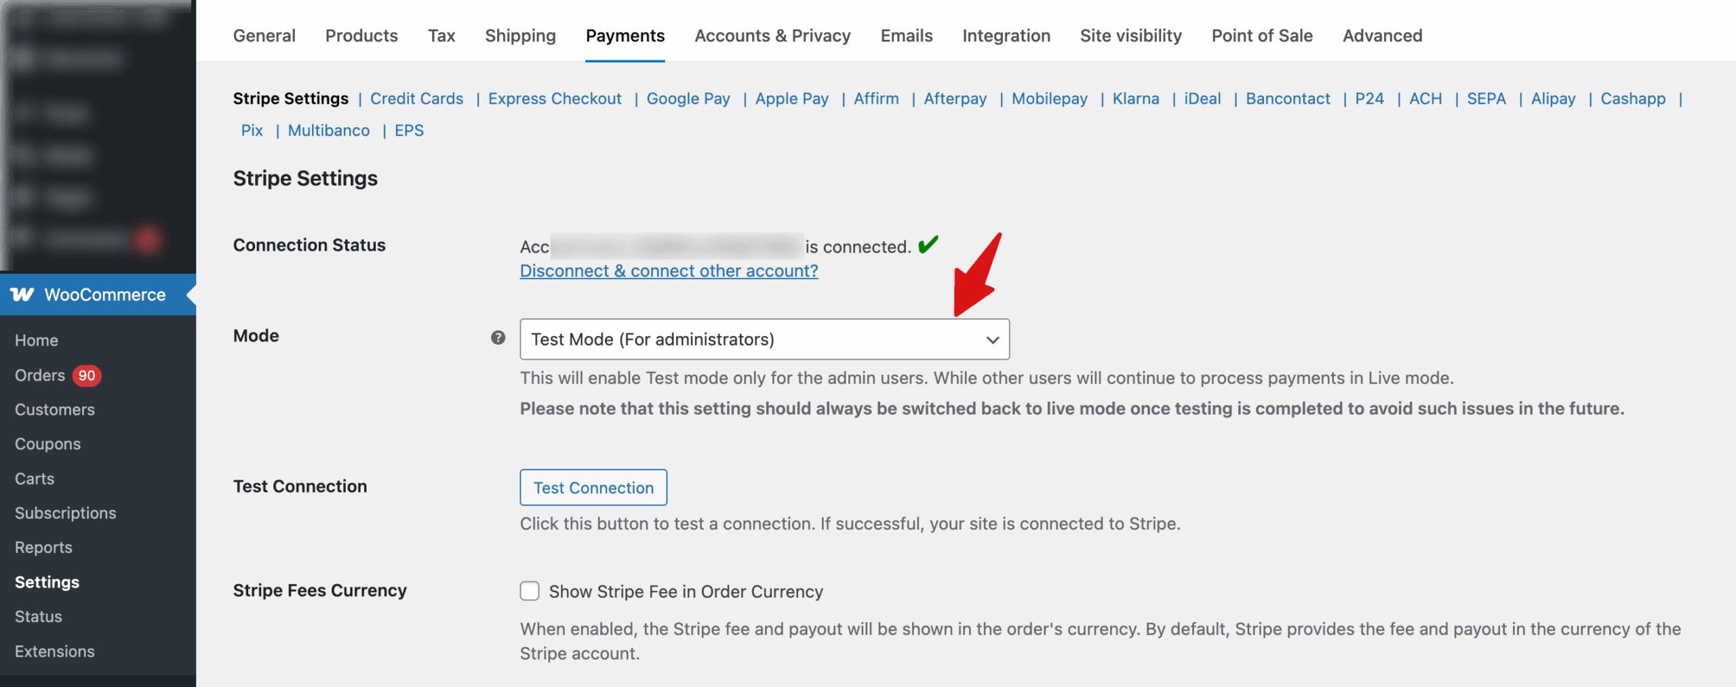
Task: Click the green checkmark next to connection status
Action: [929, 244]
